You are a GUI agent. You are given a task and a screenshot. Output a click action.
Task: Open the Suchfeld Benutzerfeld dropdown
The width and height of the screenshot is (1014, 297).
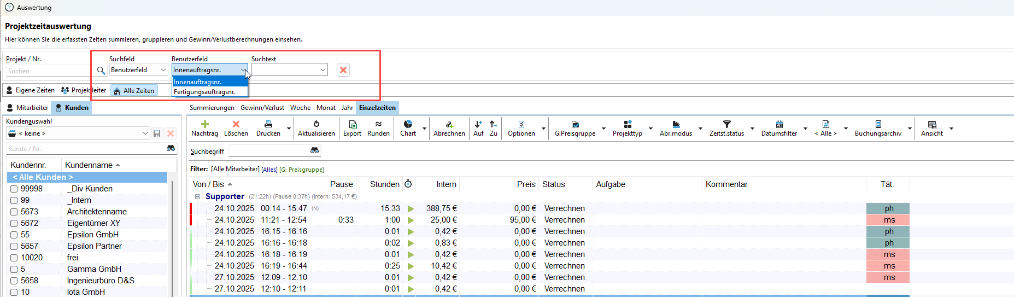(x=138, y=70)
